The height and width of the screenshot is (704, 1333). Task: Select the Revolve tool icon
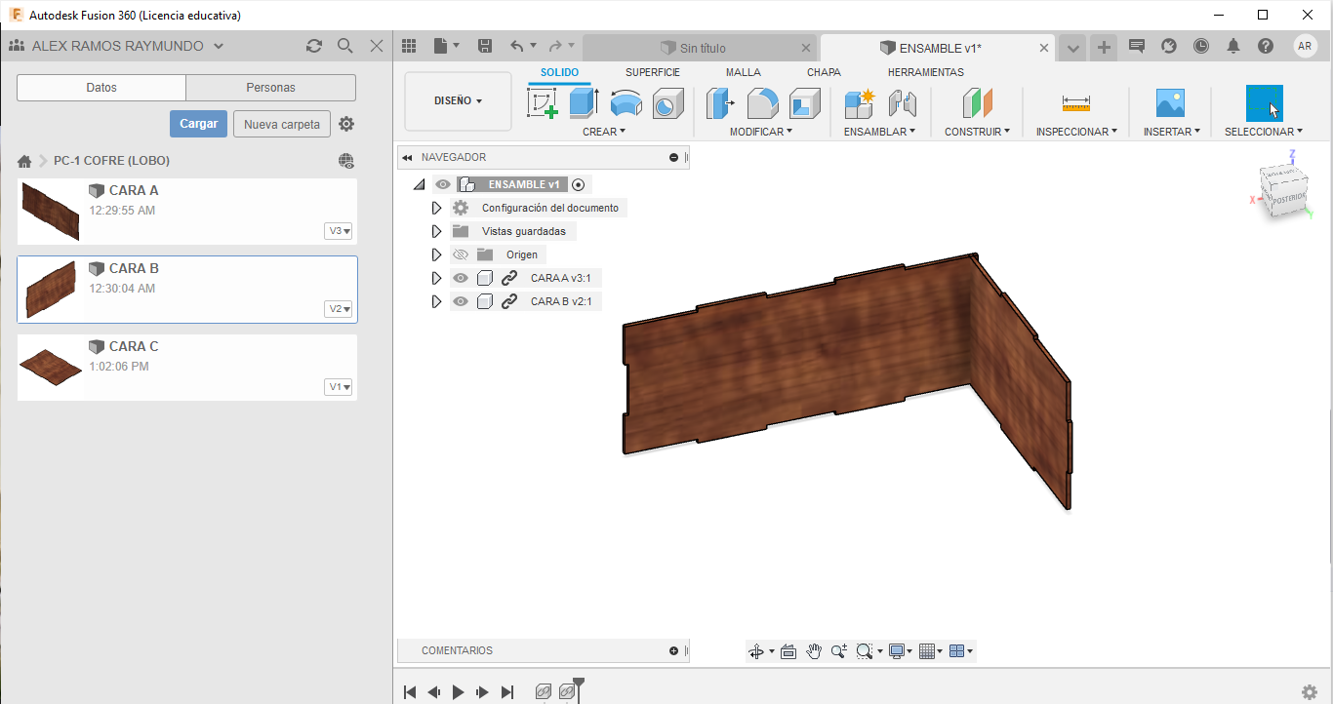626,102
